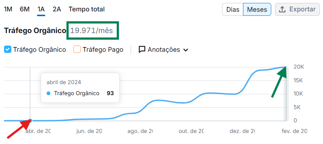Enable the Tráfego Pago checkbox
The image size is (323, 144).
tap(77, 50)
